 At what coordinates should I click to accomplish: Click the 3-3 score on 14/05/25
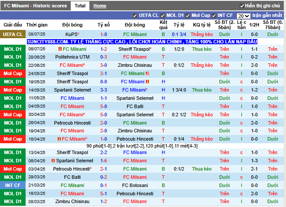103,90
